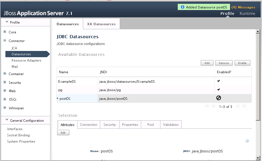This screenshot has height=161, width=262.
Task: Select Resource Adapters in sidebar
Action: point(26,60)
